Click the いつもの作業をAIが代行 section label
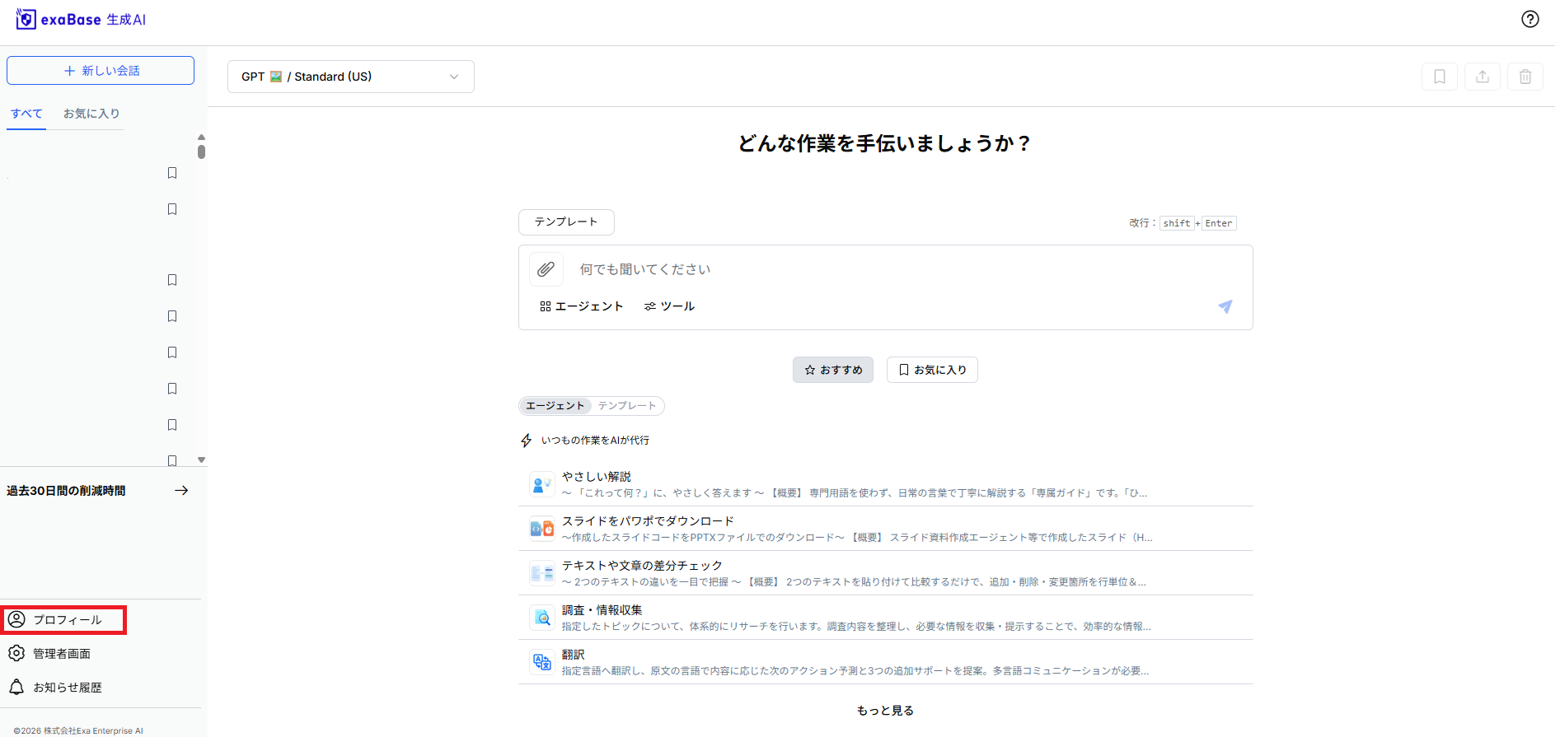Viewport: 1555px width, 737px height. pos(595,441)
